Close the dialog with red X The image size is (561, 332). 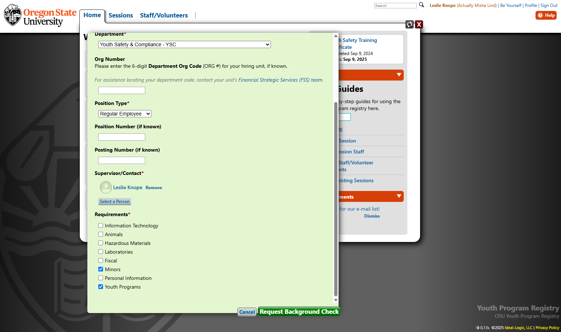click(x=419, y=24)
